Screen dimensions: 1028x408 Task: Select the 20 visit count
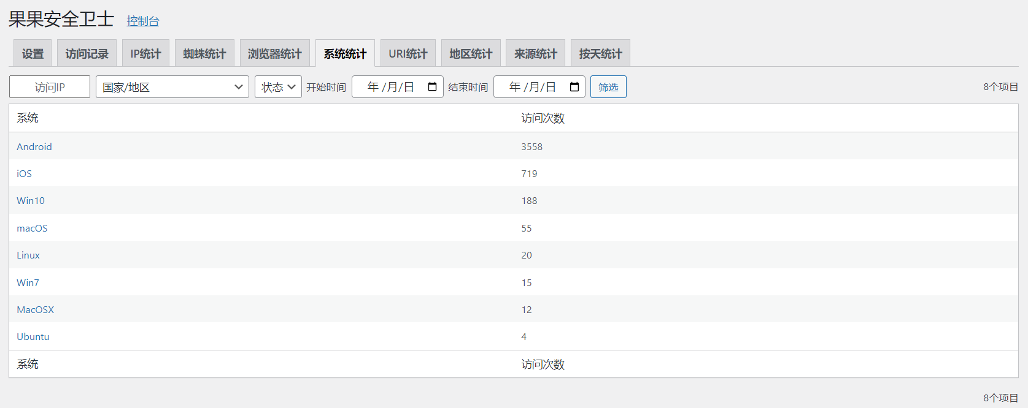coord(527,255)
